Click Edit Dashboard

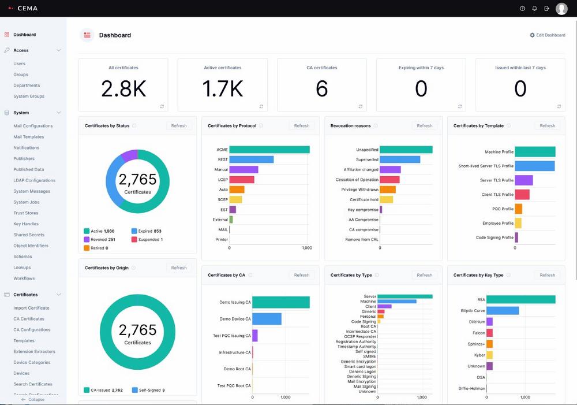548,35
